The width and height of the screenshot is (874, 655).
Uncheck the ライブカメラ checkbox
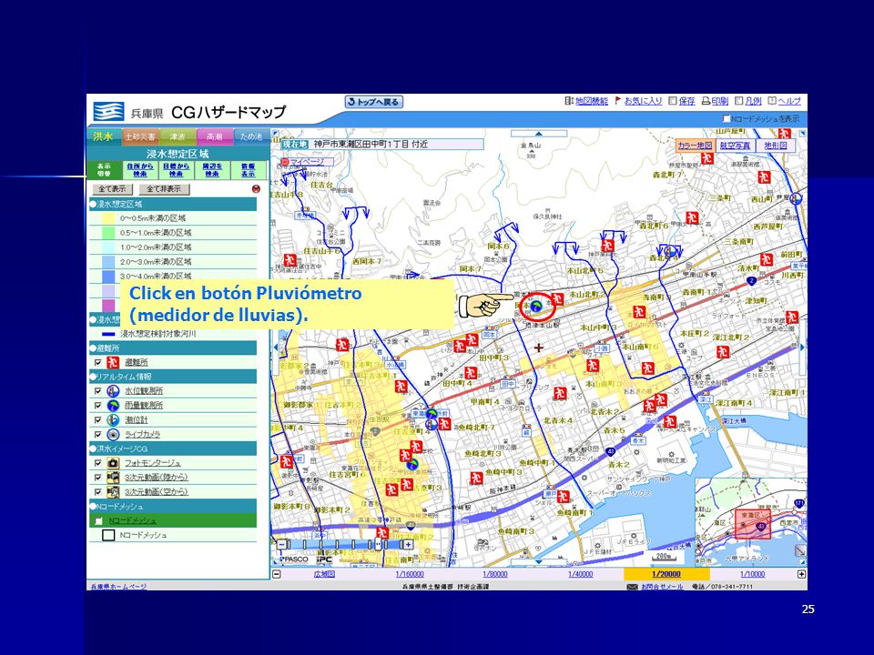(98, 435)
